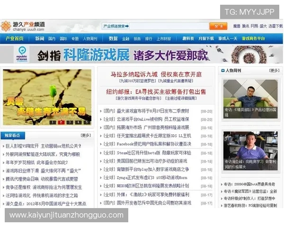Open sub-link 注册过程详细指南

(181, 98)
